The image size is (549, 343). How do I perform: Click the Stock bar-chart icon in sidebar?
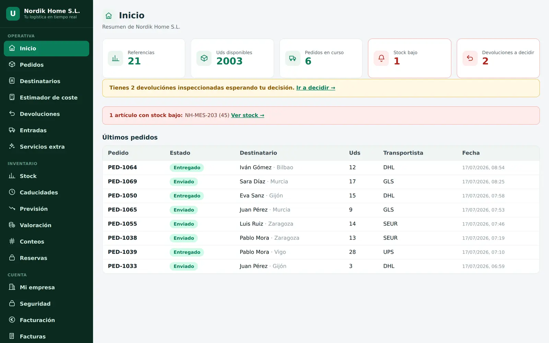click(12, 176)
